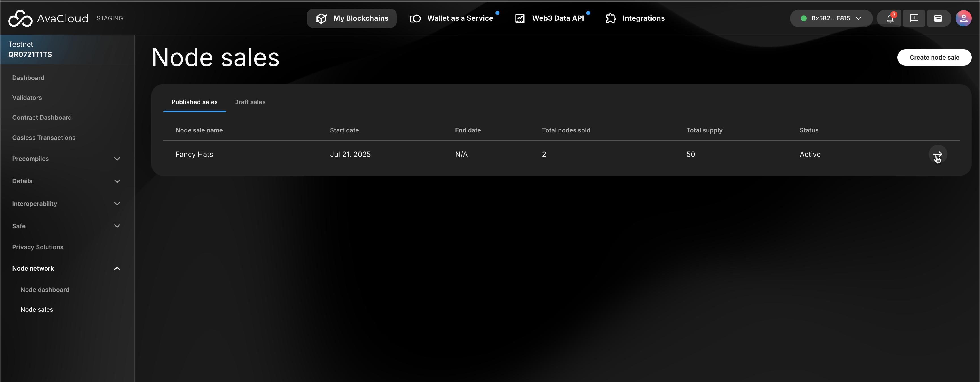Screen dimensions: 980x382
Task: Expand the Interoperability section
Action: point(117,204)
